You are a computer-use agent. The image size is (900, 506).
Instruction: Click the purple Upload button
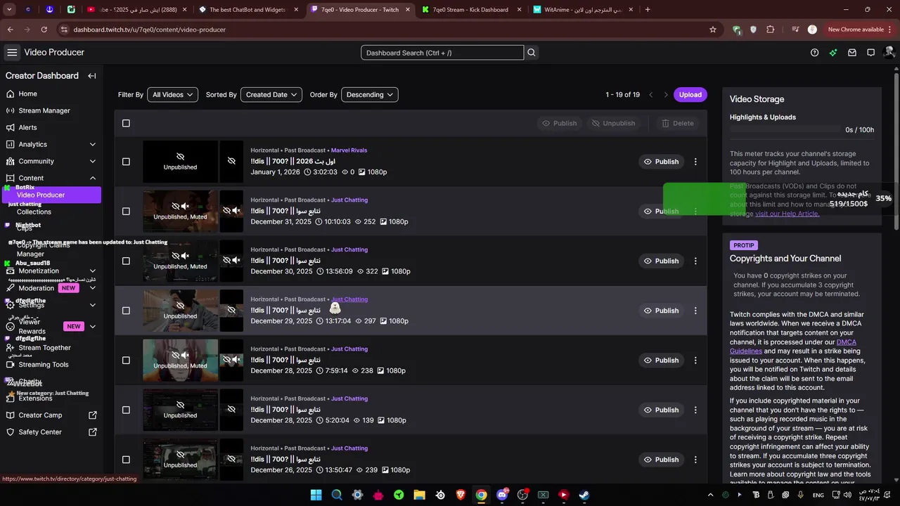click(x=690, y=95)
